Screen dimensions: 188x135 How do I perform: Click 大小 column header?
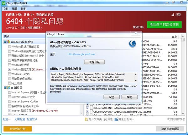click(x=174, y=37)
